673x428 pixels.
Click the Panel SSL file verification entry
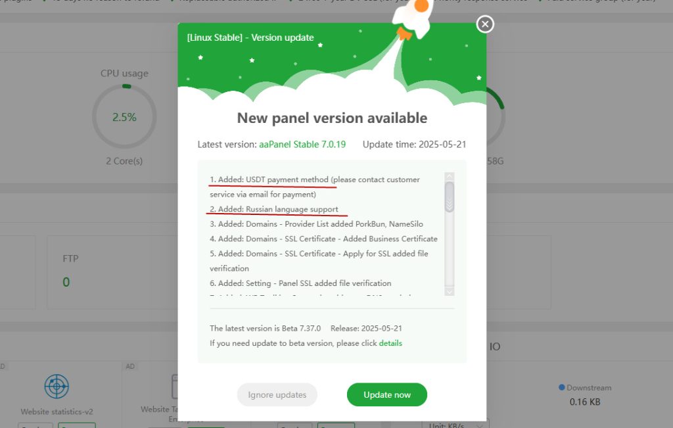(300, 283)
